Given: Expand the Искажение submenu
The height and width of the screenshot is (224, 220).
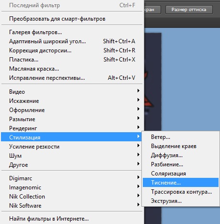Looking at the screenshot, I should point(71,101).
